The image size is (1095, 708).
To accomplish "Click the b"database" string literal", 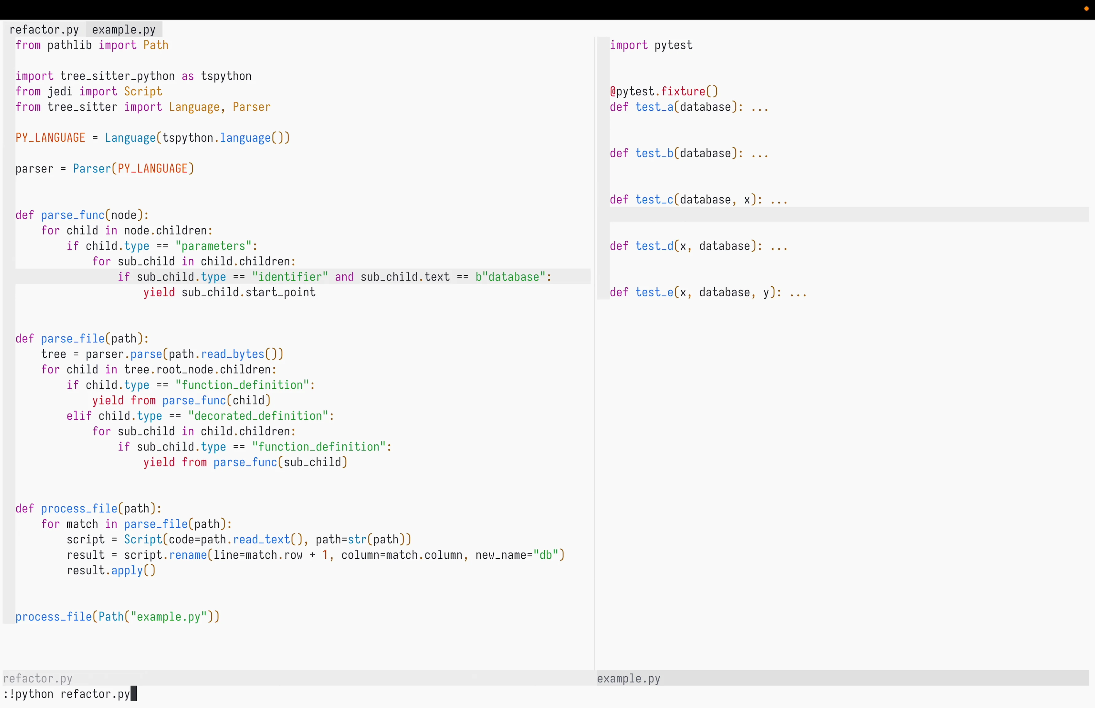I will [x=510, y=277].
